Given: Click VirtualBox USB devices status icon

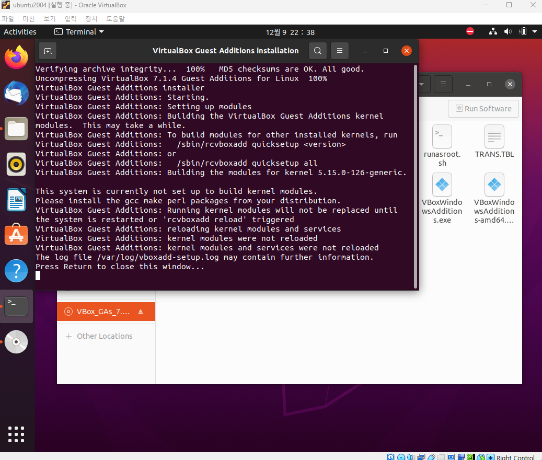Looking at the screenshot, I should tap(431, 457).
